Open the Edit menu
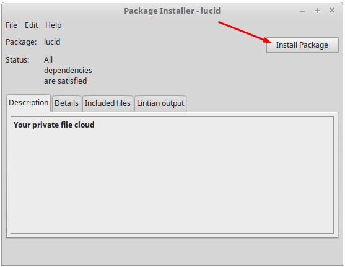This screenshot has width=345, height=267. coord(31,25)
